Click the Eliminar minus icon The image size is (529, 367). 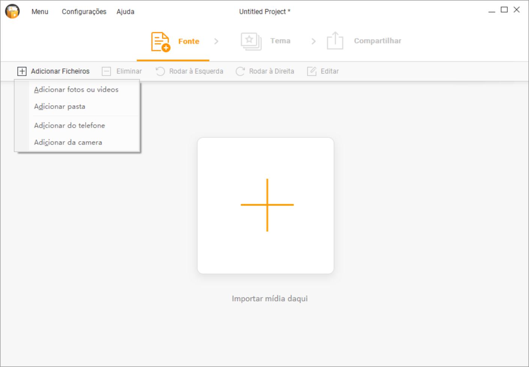point(107,71)
